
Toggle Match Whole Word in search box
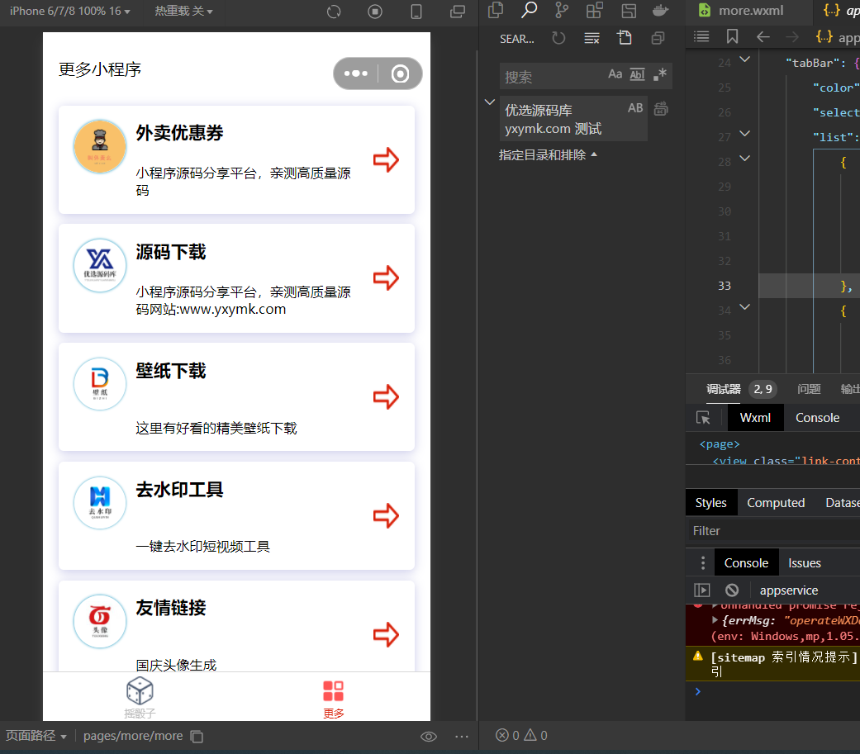(637, 74)
